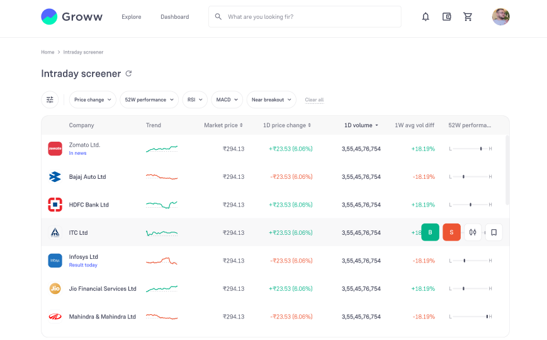547x340 pixels.
Task: Click HDFC Bank 52W range bar
Action: [470, 205]
